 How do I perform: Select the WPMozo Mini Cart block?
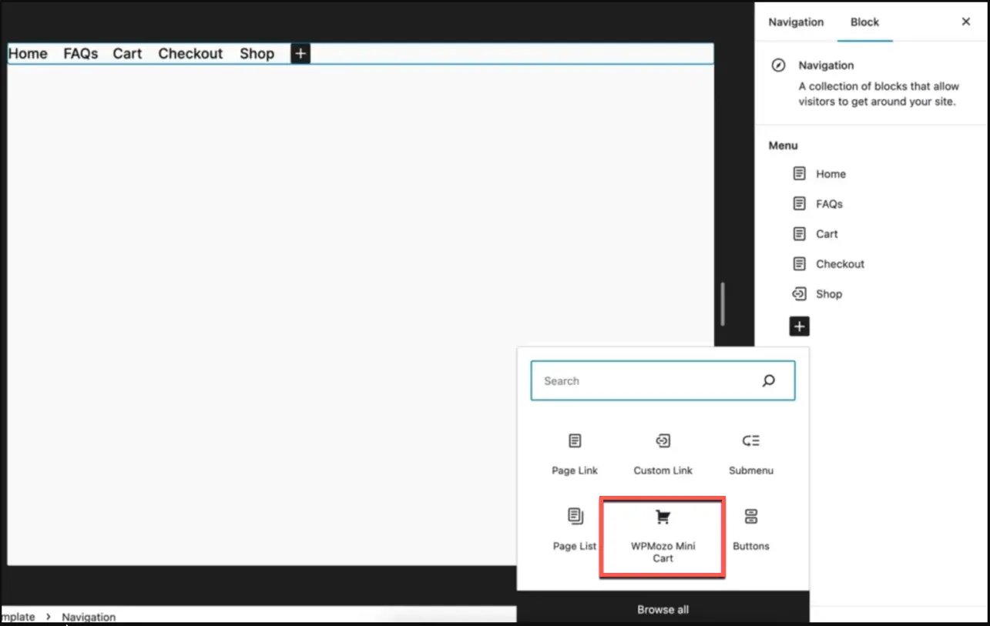coord(662,536)
